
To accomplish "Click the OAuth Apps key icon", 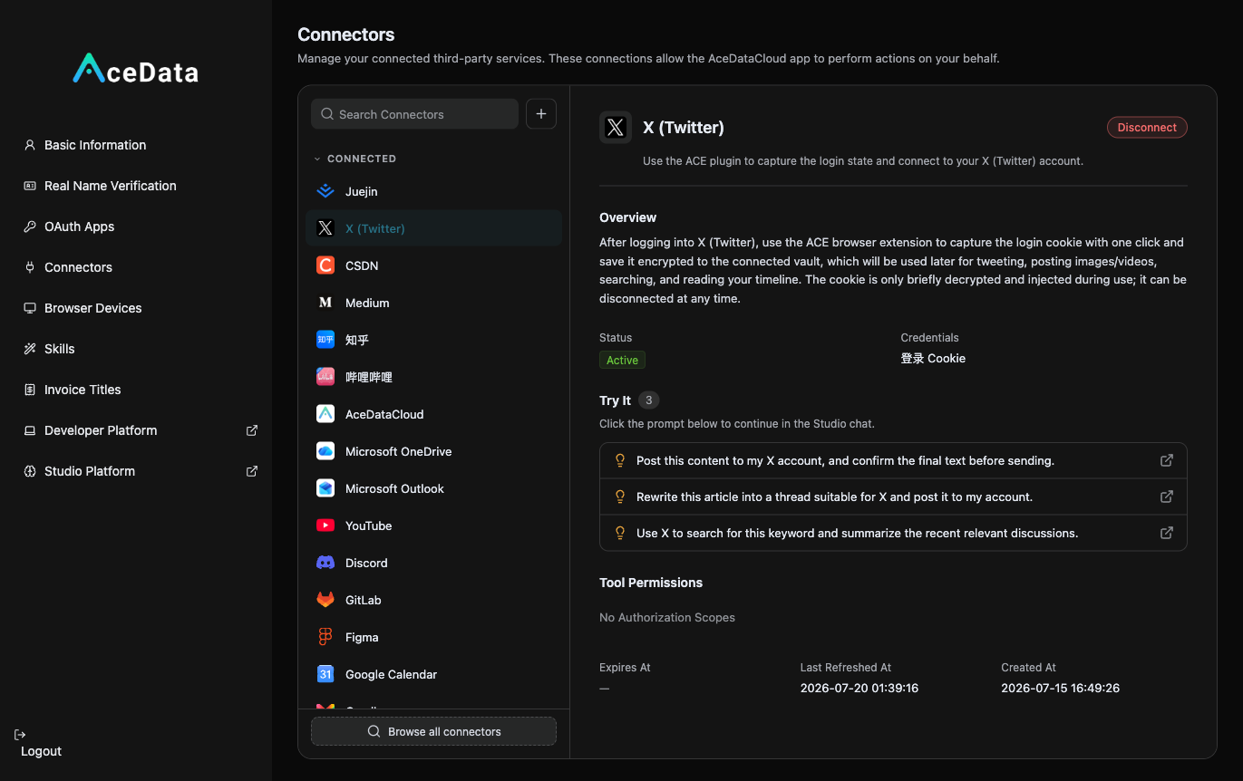I will (x=30, y=227).
